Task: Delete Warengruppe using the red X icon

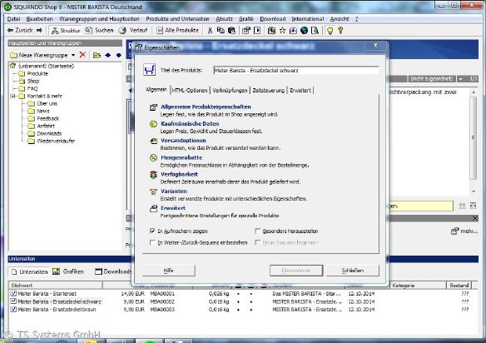Action: pos(82,55)
